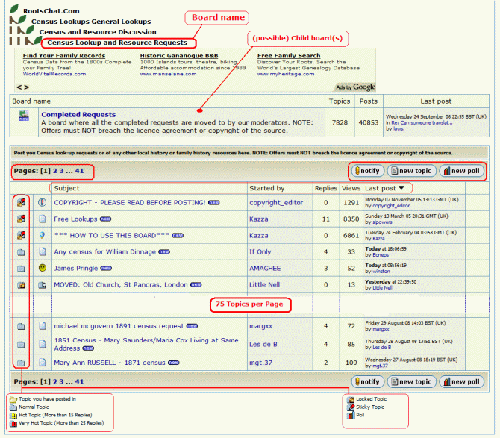Go to Census and Resource Discussion breadcrumb
This screenshot has width=500, height=438.
click(x=98, y=32)
